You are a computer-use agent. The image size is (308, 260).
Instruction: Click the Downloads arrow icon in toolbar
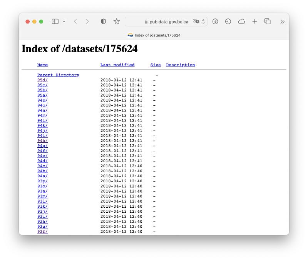[x=215, y=22]
